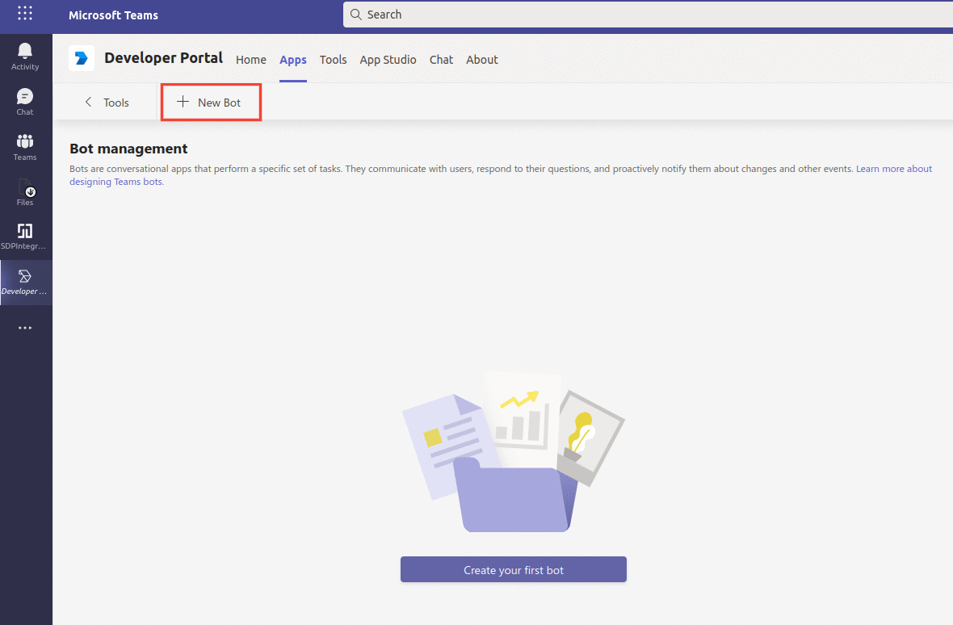This screenshot has width=953, height=625.
Task: Switch to the Tools tab
Action: point(333,60)
